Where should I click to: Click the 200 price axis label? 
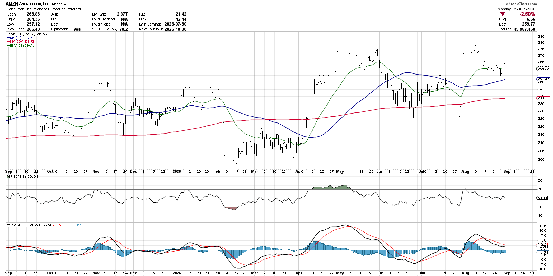click(x=541, y=160)
